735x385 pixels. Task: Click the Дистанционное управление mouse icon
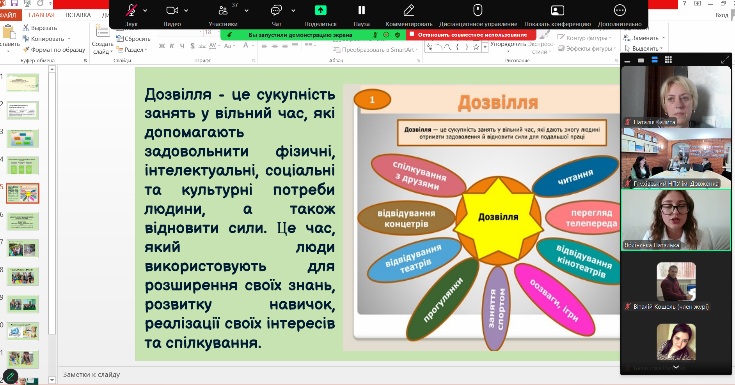click(478, 11)
